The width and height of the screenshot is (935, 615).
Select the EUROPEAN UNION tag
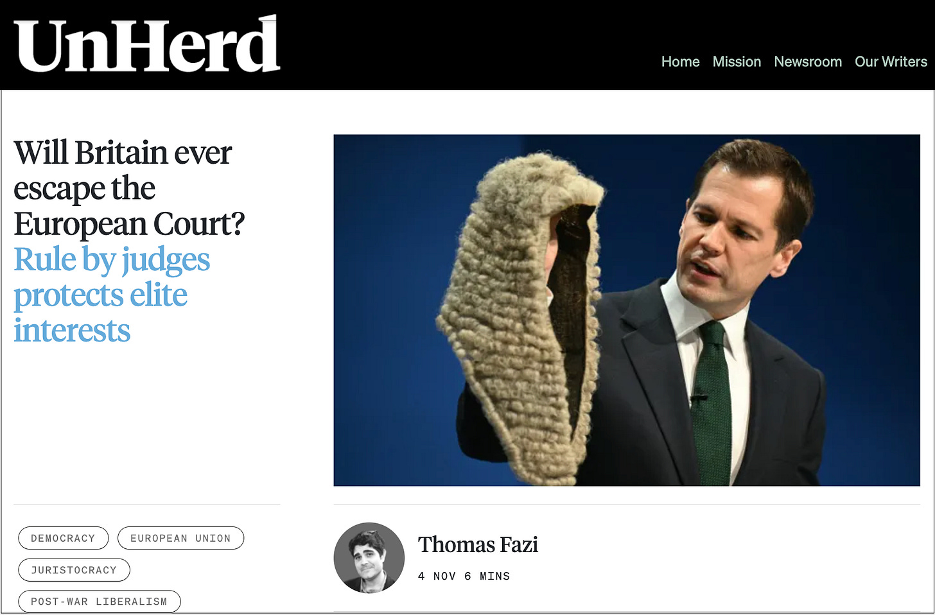(x=180, y=538)
